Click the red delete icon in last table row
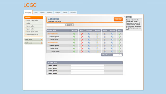Screen dimensions: 166x94 [x=81, y=52]
